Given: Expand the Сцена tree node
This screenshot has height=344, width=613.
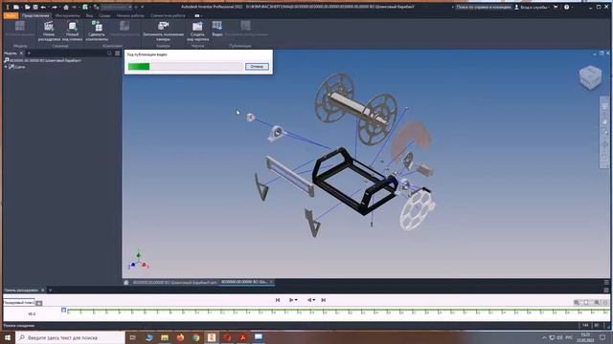Looking at the screenshot, I should coord(6,67).
